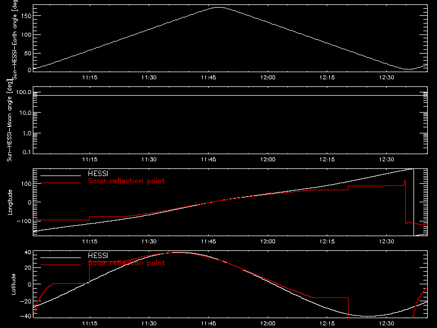Image resolution: width=437 pixels, height=328 pixels.
Task: Click -100 tick on Longitude axis
Action: point(24,221)
